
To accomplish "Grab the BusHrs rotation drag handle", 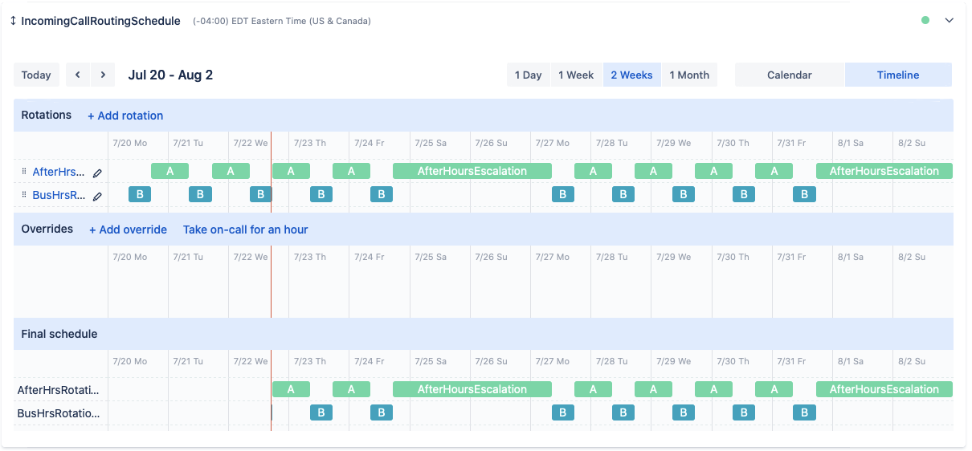I will coord(24,195).
